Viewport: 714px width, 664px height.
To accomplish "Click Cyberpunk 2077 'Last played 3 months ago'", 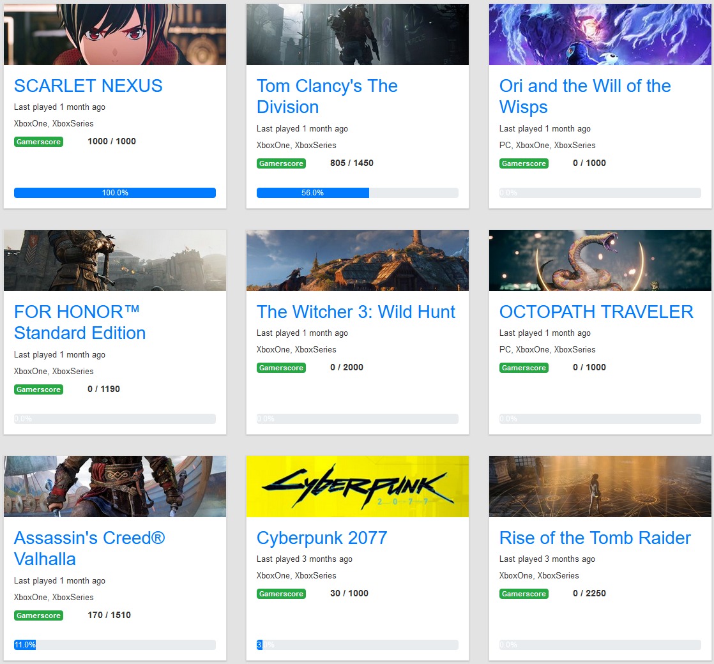I will [x=305, y=559].
